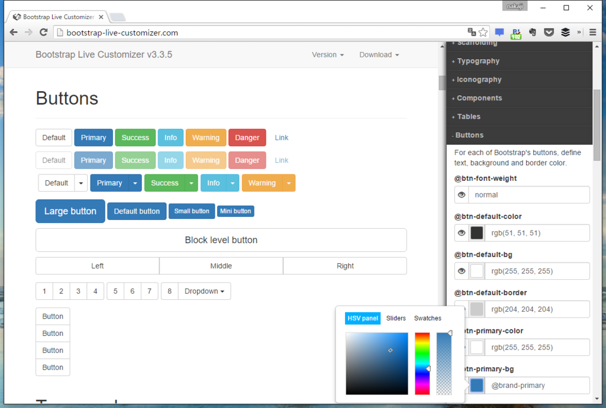The height and width of the screenshot is (408, 606).
Task: Open the @btn-default-border grey swatch
Action: pyautogui.click(x=476, y=309)
